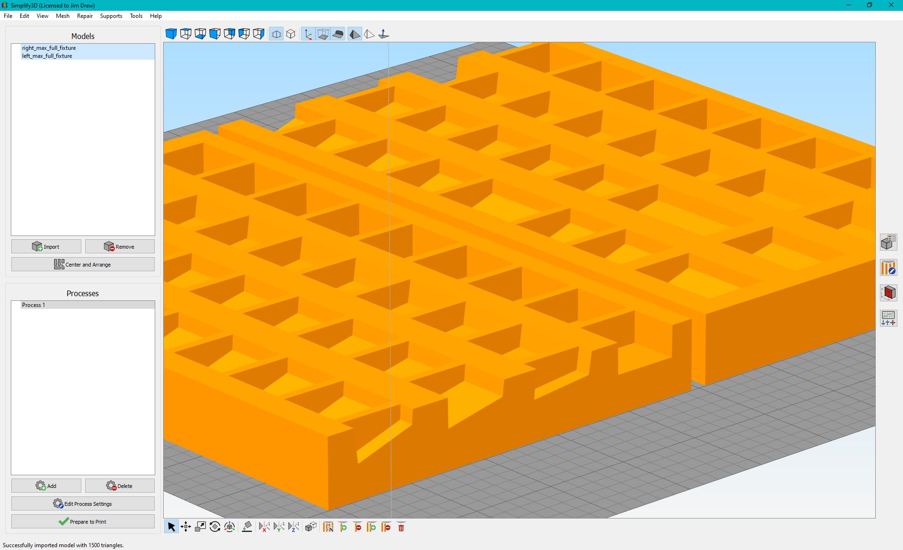
Task: Select the scale models tool
Action: [x=200, y=527]
